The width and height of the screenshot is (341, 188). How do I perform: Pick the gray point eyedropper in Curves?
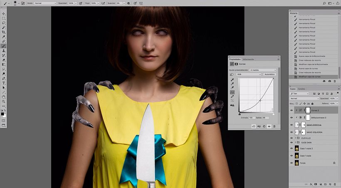point(232,84)
